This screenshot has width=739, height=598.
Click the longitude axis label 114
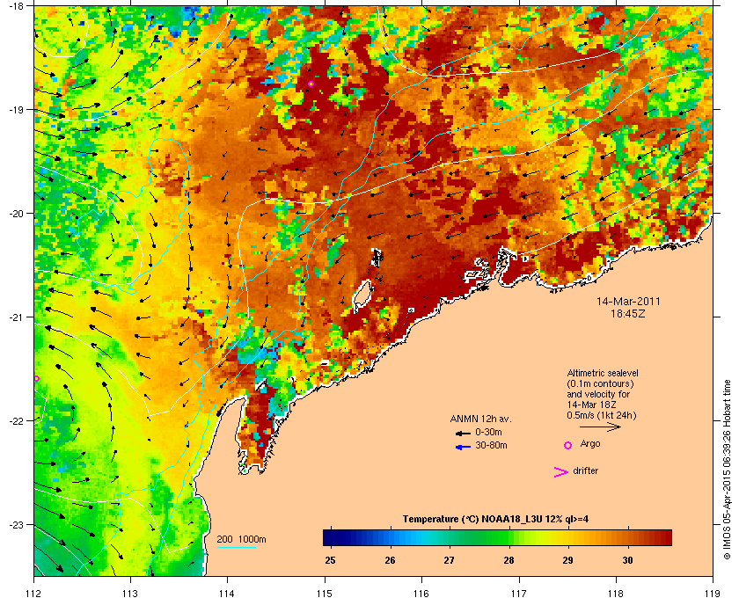227,593
